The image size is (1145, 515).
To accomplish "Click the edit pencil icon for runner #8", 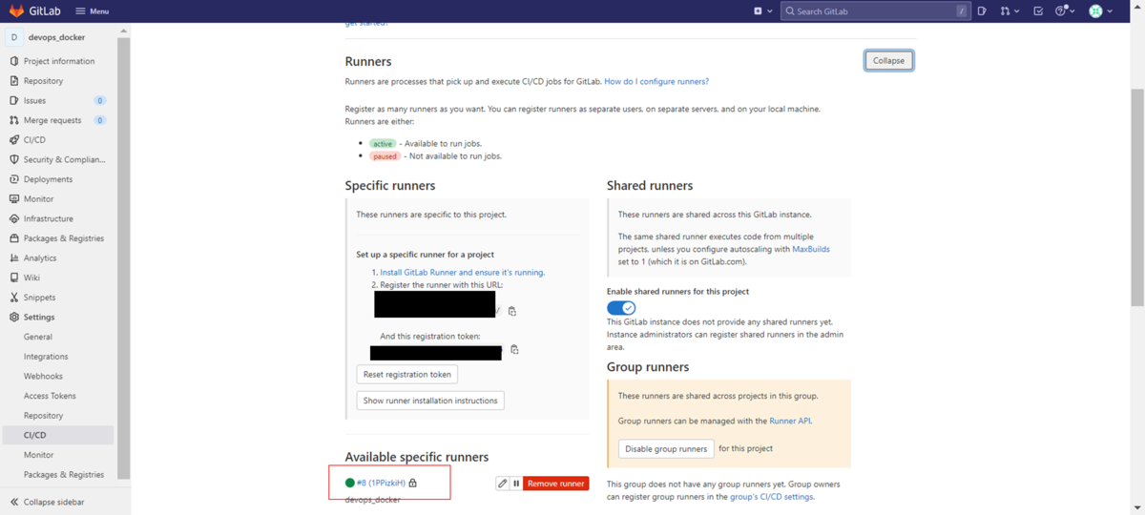I will [x=503, y=484].
